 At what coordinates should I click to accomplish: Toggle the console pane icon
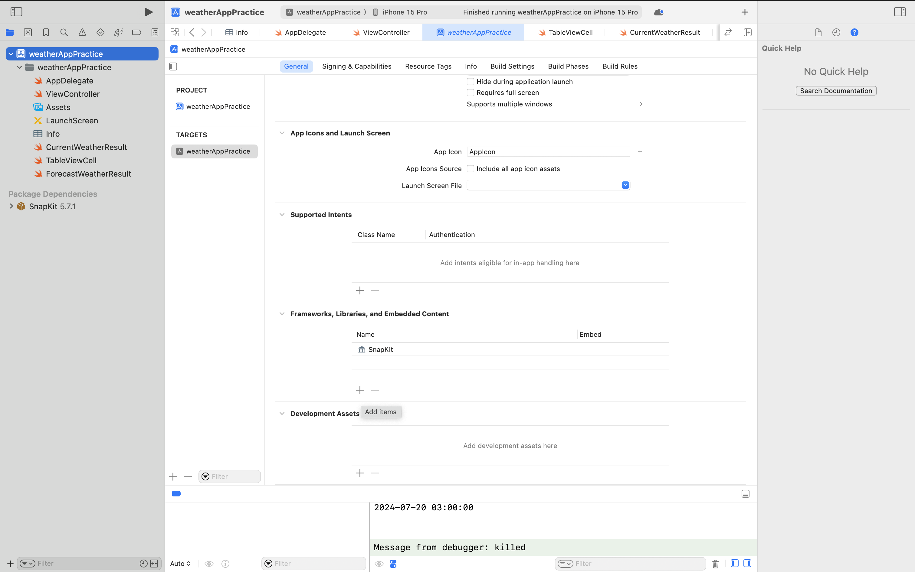click(747, 563)
